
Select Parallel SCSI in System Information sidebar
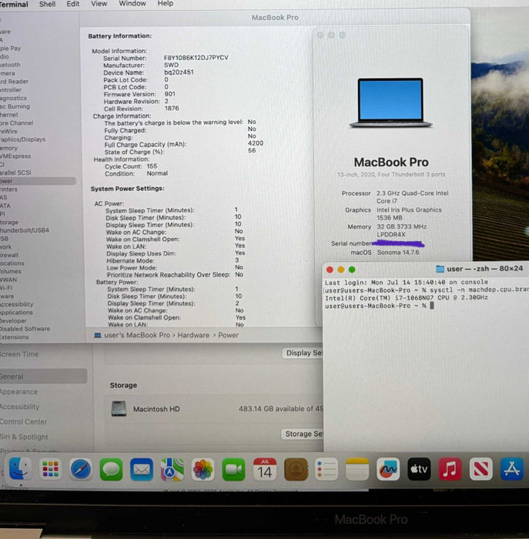click(15, 172)
